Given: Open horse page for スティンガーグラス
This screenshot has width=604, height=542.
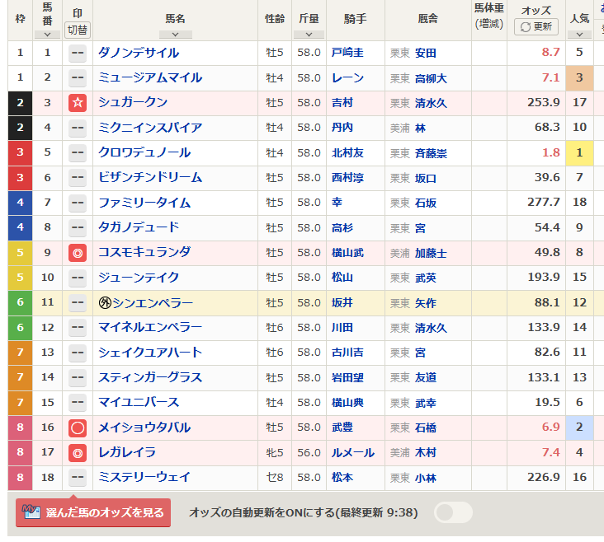Looking at the screenshot, I should [150, 377].
